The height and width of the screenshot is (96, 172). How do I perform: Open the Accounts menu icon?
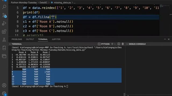pyautogui.click(x=4, y=85)
